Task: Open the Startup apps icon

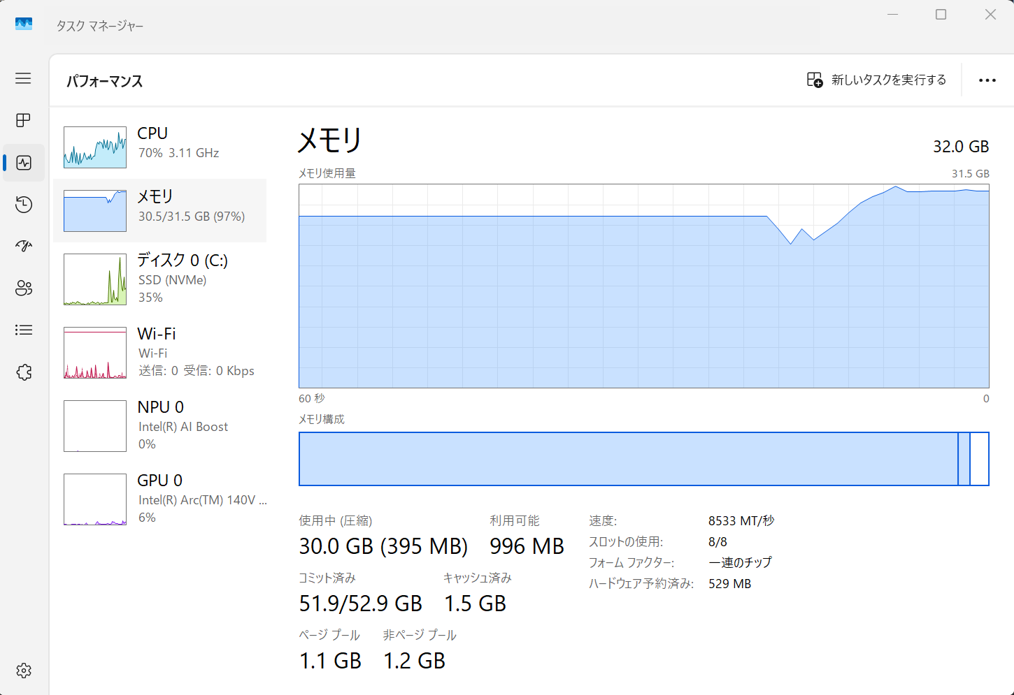Action: coord(24,246)
